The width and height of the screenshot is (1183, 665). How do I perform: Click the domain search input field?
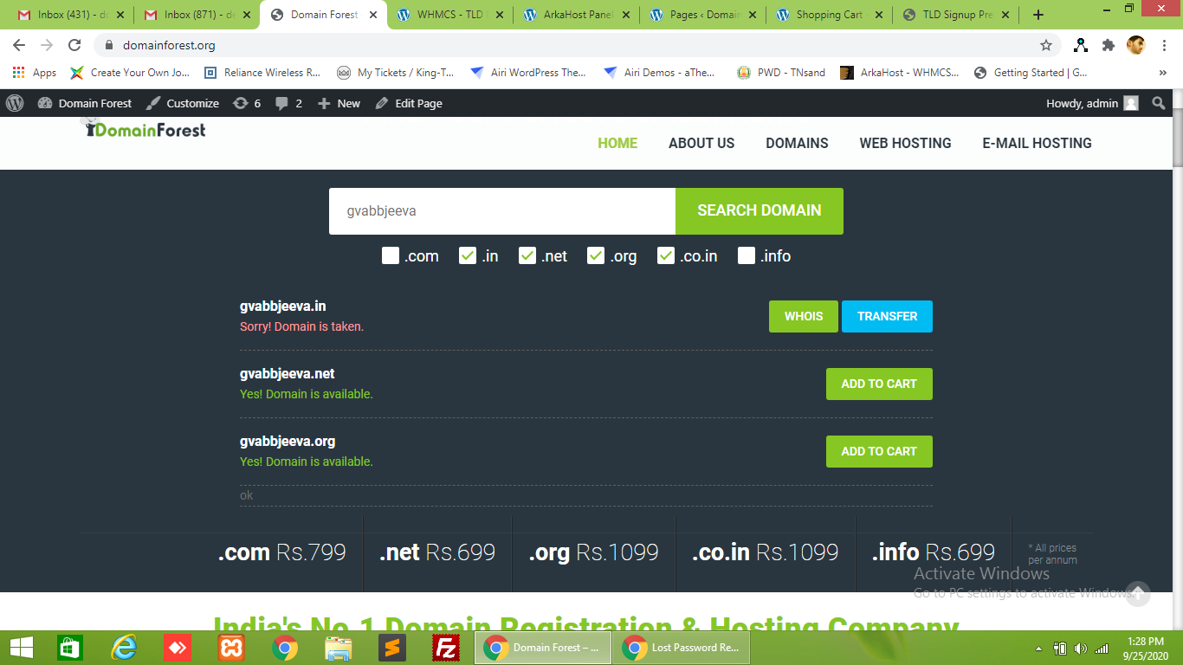pyautogui.click(x=501, y=210)
